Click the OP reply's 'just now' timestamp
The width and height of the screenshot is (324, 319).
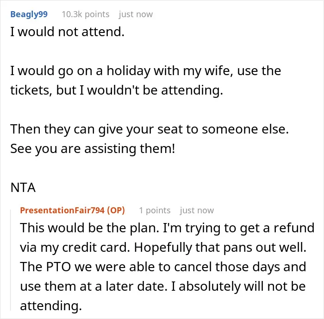click(197, 211)
